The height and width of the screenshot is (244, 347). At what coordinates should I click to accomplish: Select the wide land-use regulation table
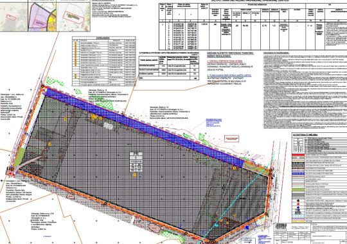pos(253,26)
